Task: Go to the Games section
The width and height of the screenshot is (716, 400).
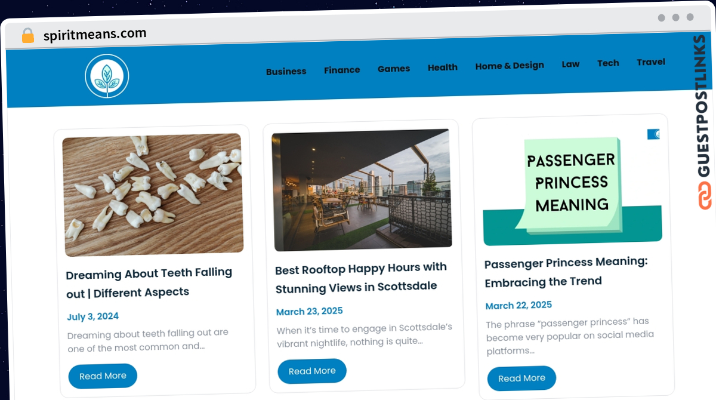Action: pos(394,69)
